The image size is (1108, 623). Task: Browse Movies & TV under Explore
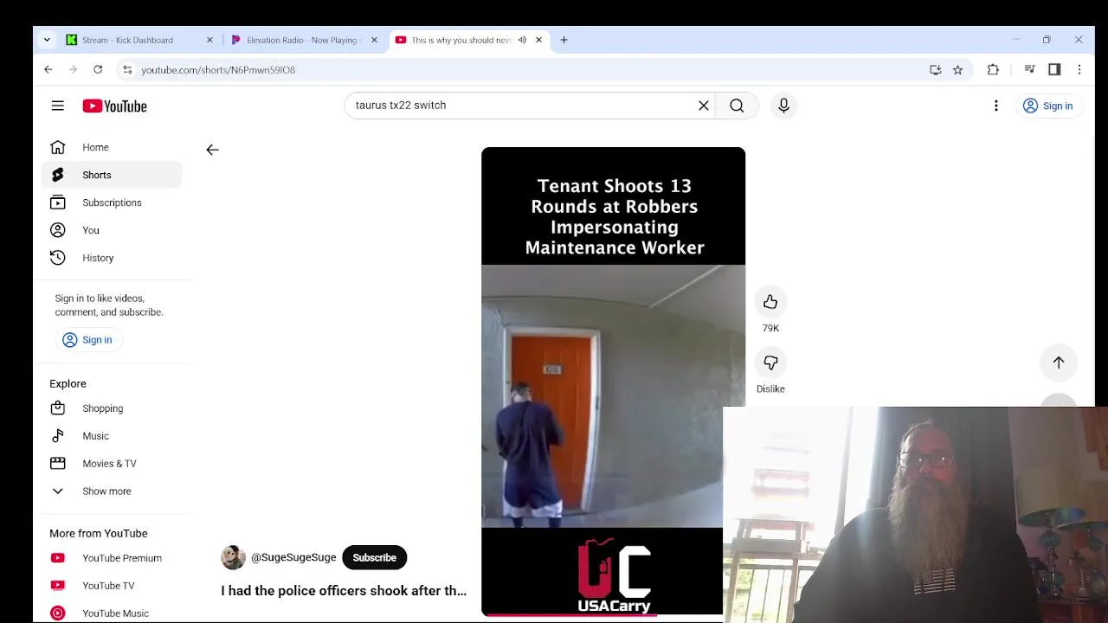tap(112, 464)
